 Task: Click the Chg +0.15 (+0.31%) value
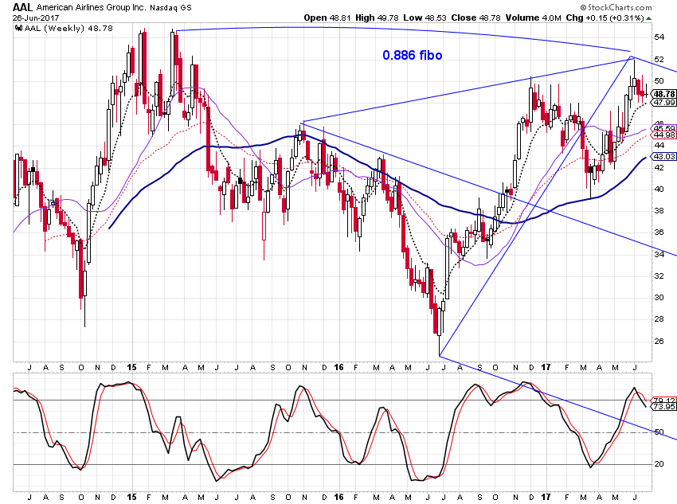pyautogui.click(x=605, y=18)
